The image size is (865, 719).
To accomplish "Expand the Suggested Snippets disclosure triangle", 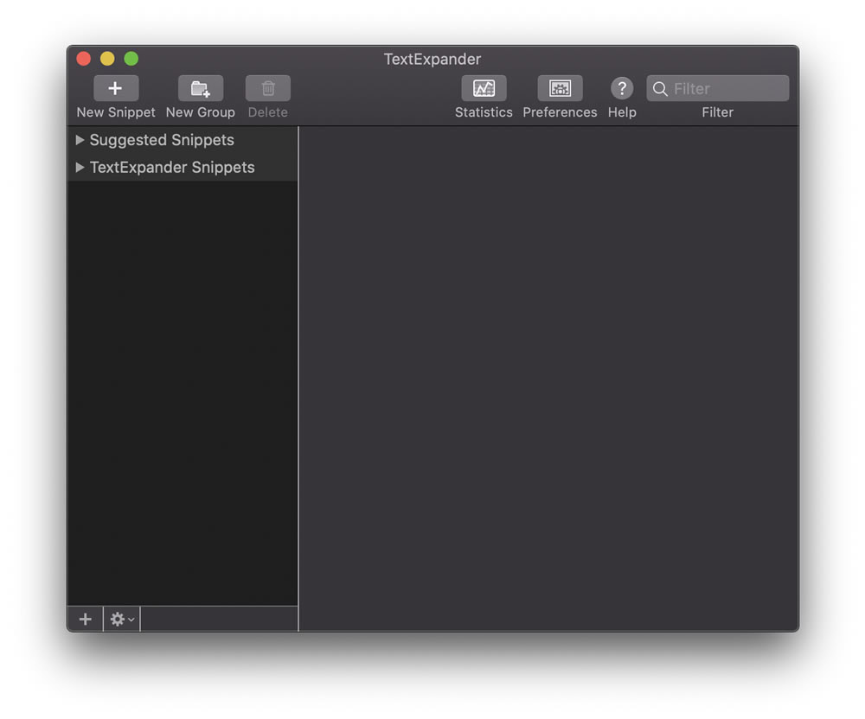I will point(80,140).
